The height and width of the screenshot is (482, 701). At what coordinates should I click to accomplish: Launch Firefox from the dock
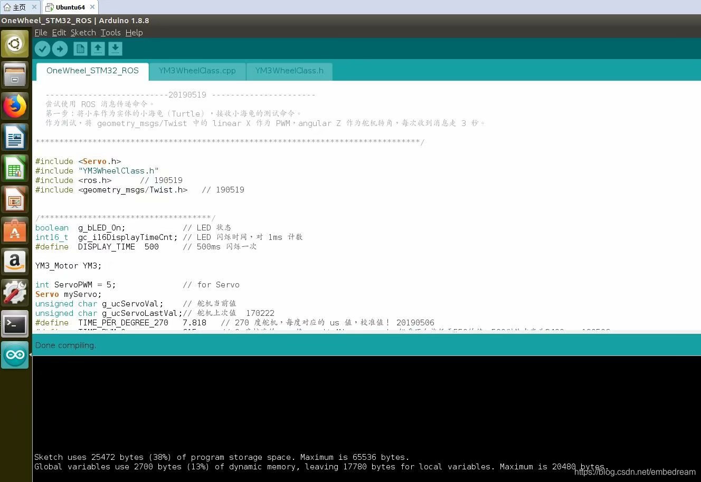click(15, 107)
